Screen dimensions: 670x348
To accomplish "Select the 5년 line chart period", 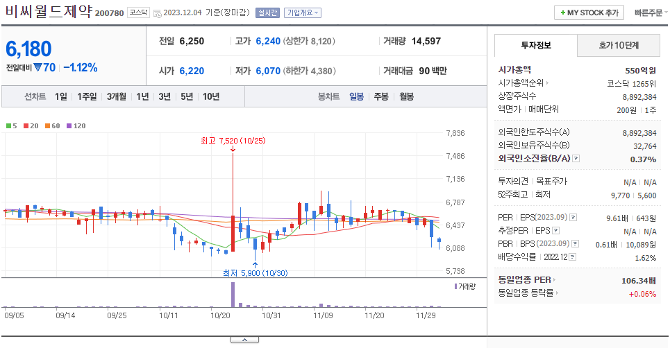I will [187, 97].
